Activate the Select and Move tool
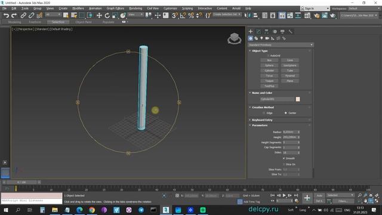Viewport: 382px width, 215px height. pos(99,16)
